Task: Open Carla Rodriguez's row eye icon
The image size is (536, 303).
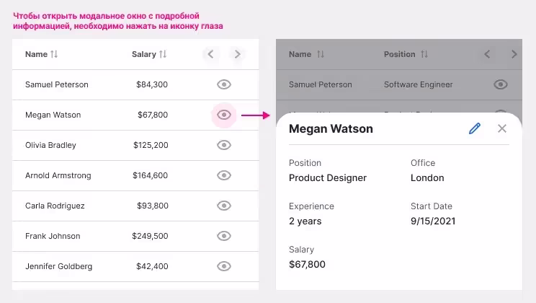Action: (224, 206)
